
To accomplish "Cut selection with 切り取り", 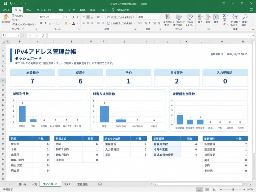I will [x=17, y=16].
